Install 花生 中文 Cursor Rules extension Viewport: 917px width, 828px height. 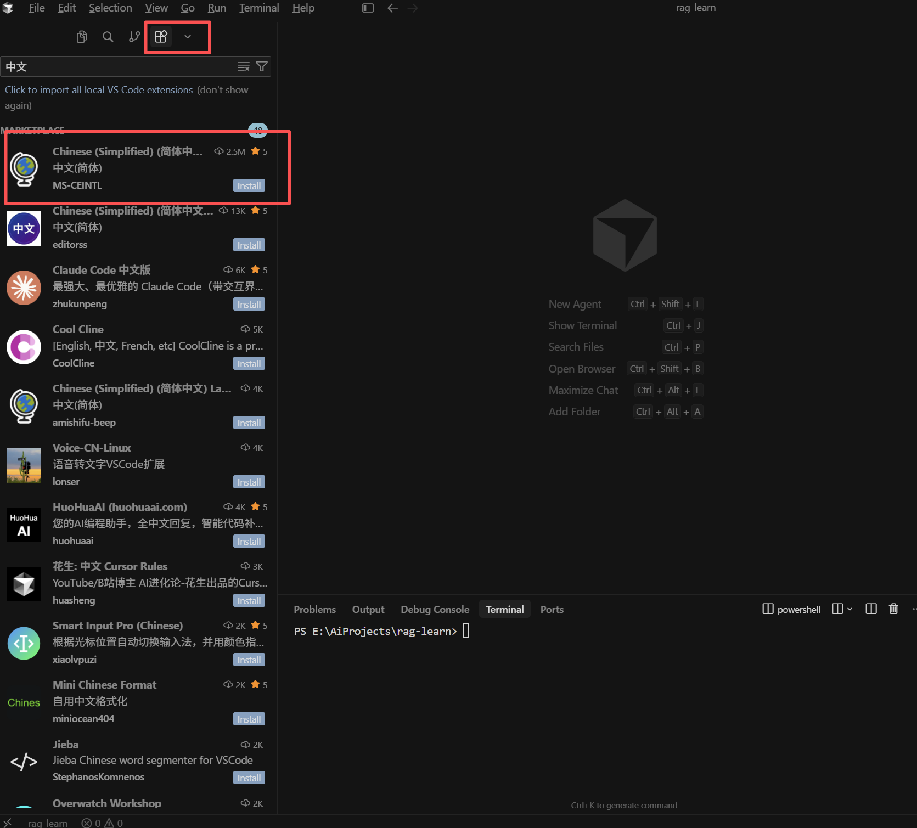[x=249, y=601]
